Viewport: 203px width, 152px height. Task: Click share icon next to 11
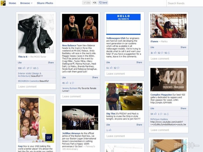(x=168, y=114)
